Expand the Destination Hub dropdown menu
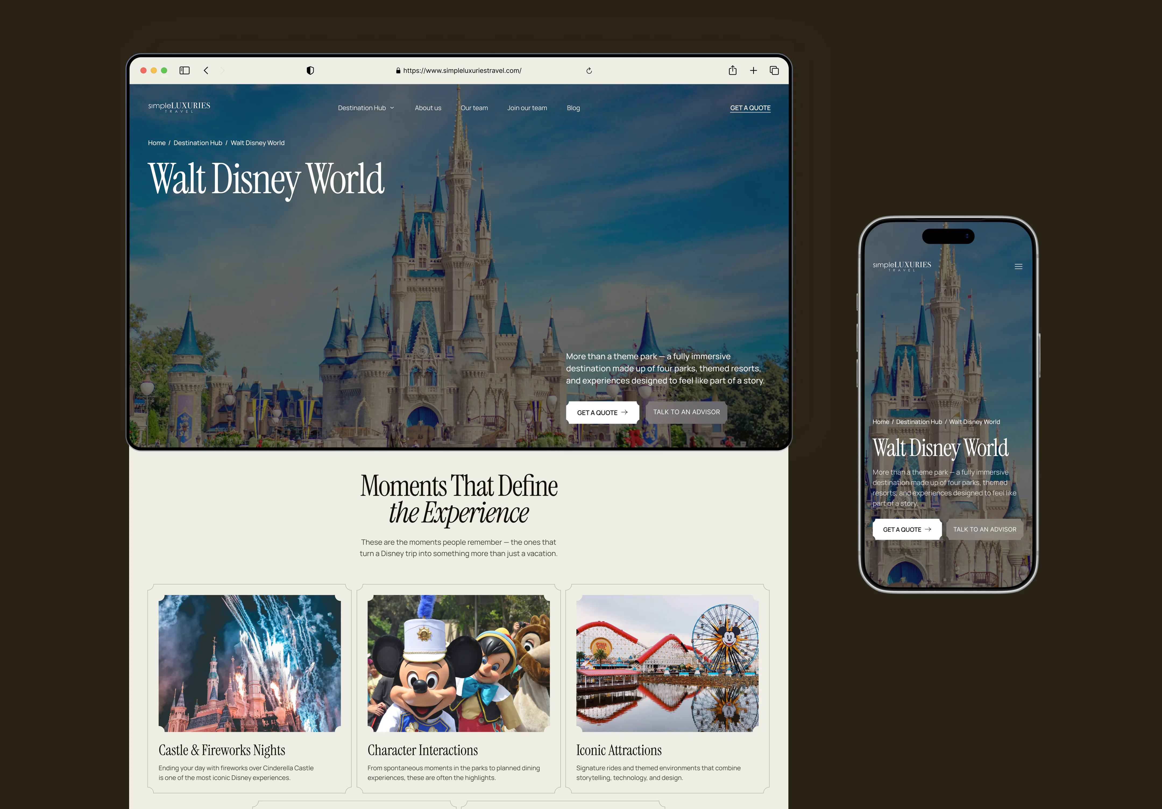The image size is (1162, 809). (366, 108)
